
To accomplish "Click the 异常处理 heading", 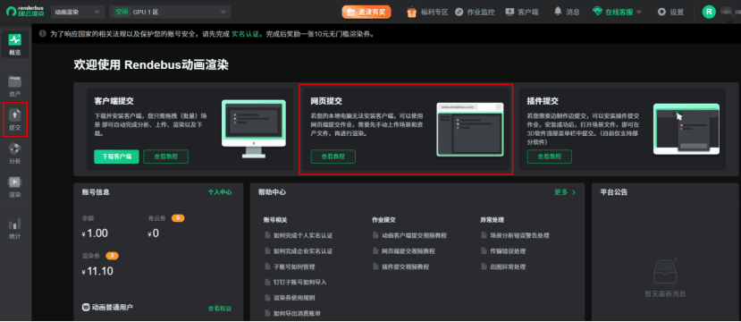I will click(x=492, y=220).
